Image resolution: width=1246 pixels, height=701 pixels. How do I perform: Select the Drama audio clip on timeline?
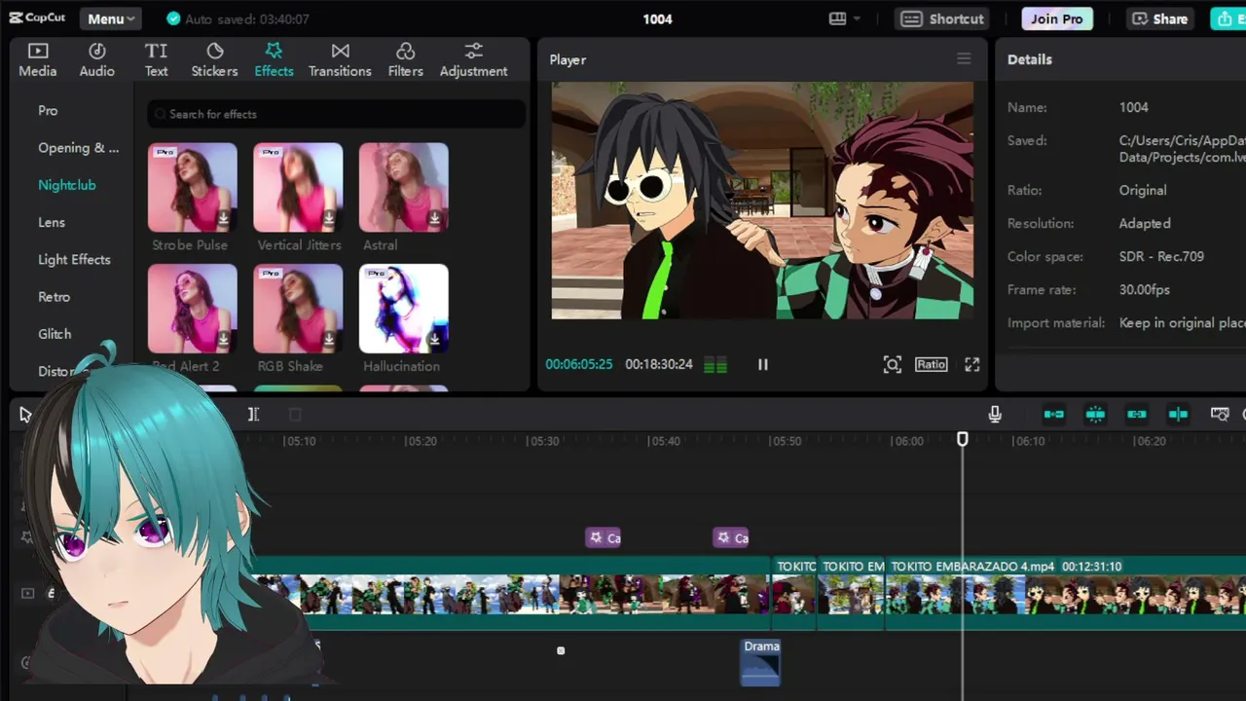pos(760,662)
